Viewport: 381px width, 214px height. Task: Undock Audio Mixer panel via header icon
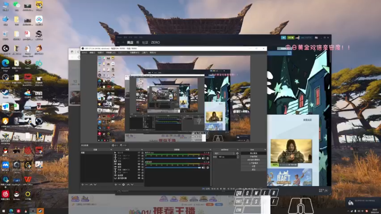coord(210,150)
